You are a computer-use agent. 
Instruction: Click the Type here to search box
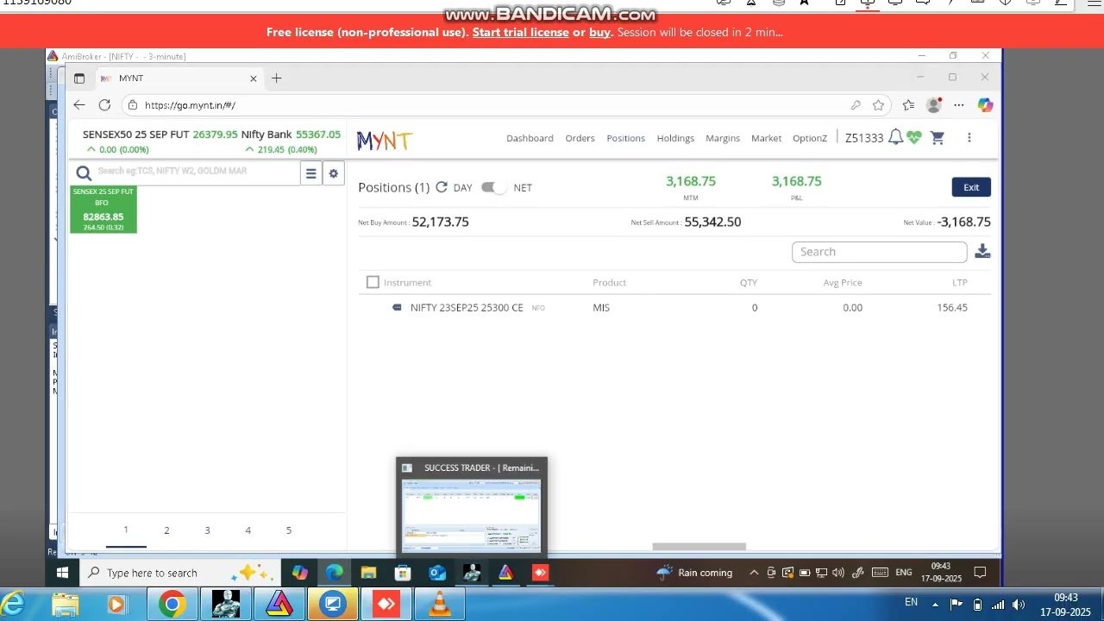[x=180, y=573]
